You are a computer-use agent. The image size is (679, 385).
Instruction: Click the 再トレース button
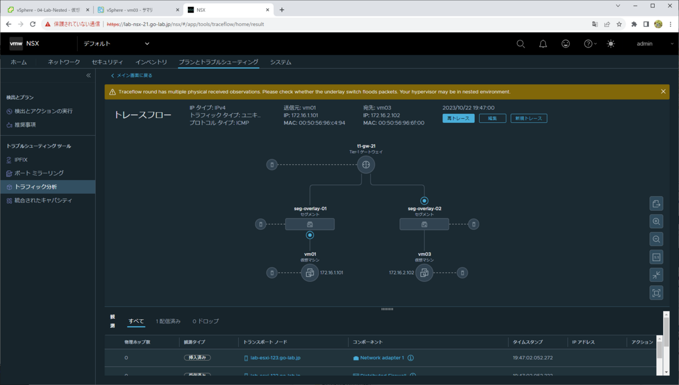[458, 118]
